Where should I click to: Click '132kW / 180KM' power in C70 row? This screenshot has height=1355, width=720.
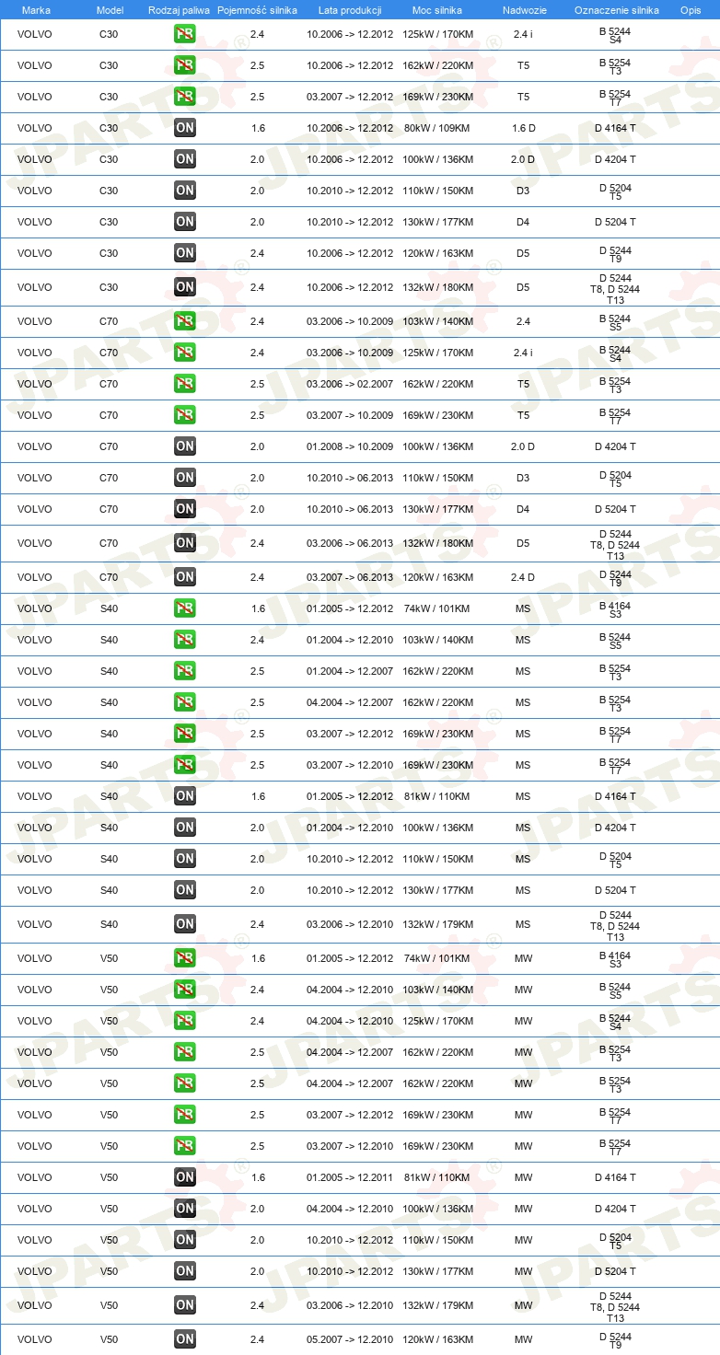point(437,543)
